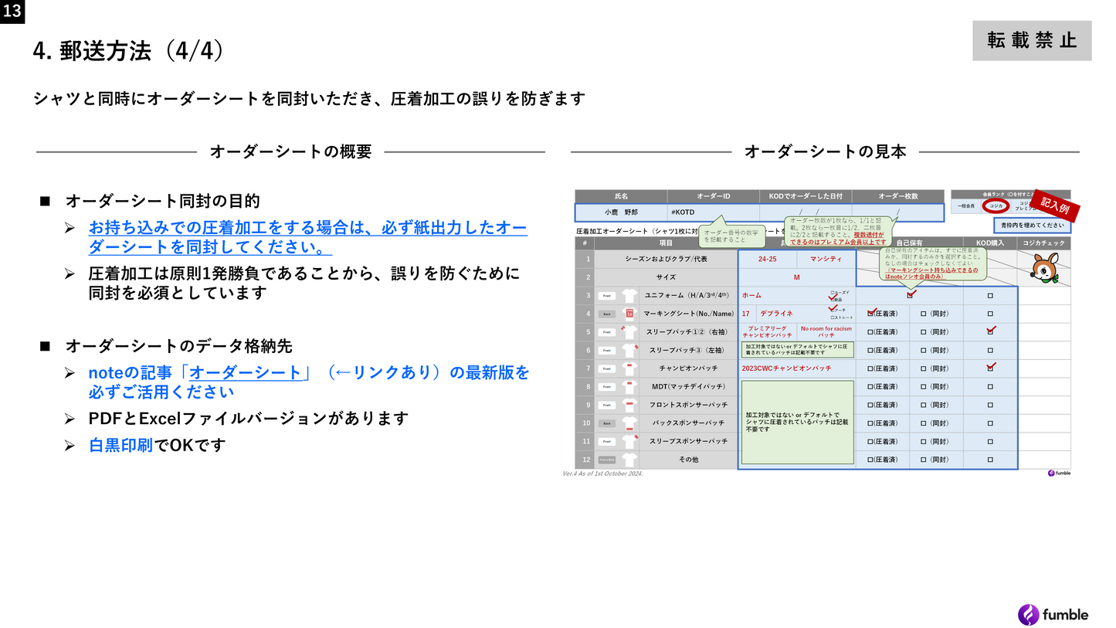This screenshot has height=628, width=1116.
Task: Click the 青枠内を埋めてください box
Action: [x=1032, y=226]
